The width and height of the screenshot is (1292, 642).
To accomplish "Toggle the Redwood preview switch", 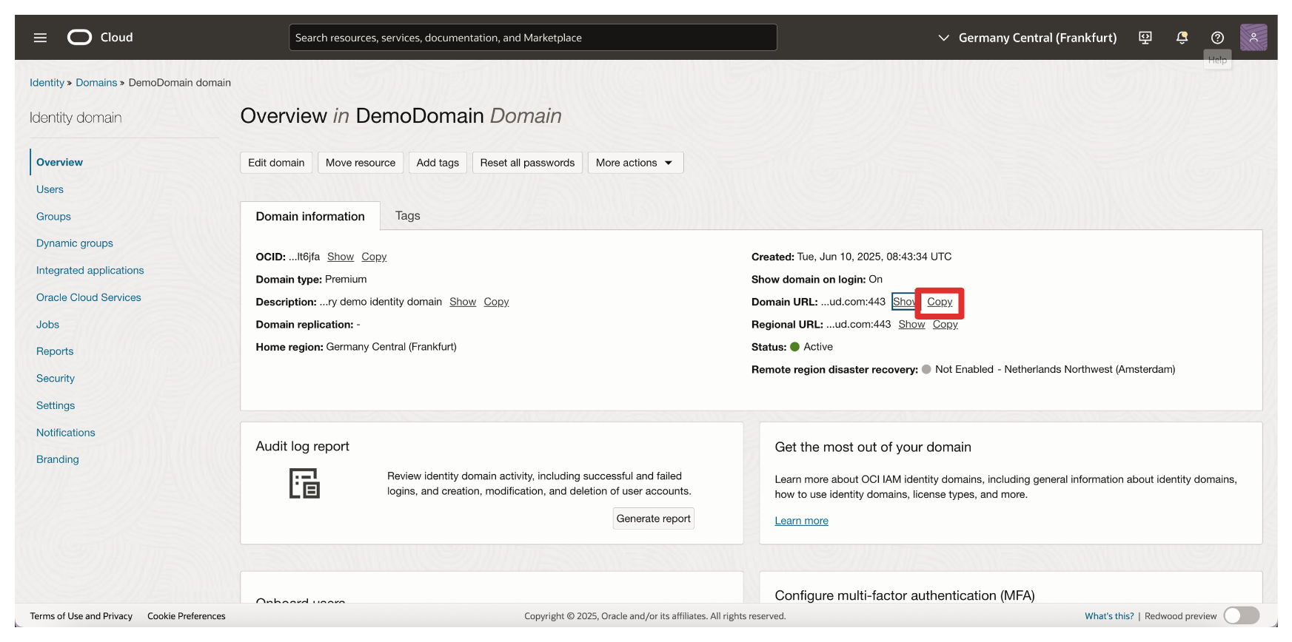I will click(x=1241, y=615).
